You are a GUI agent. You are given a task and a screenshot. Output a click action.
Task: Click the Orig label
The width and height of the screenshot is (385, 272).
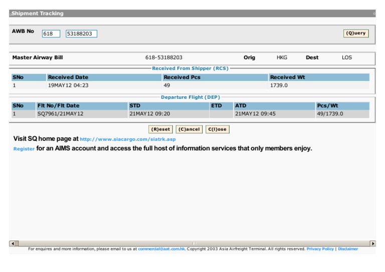coord(249,58)
